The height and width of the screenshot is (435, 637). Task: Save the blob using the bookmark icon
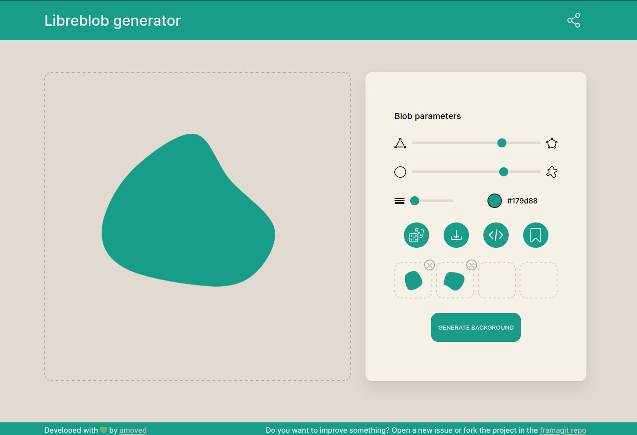535,235
